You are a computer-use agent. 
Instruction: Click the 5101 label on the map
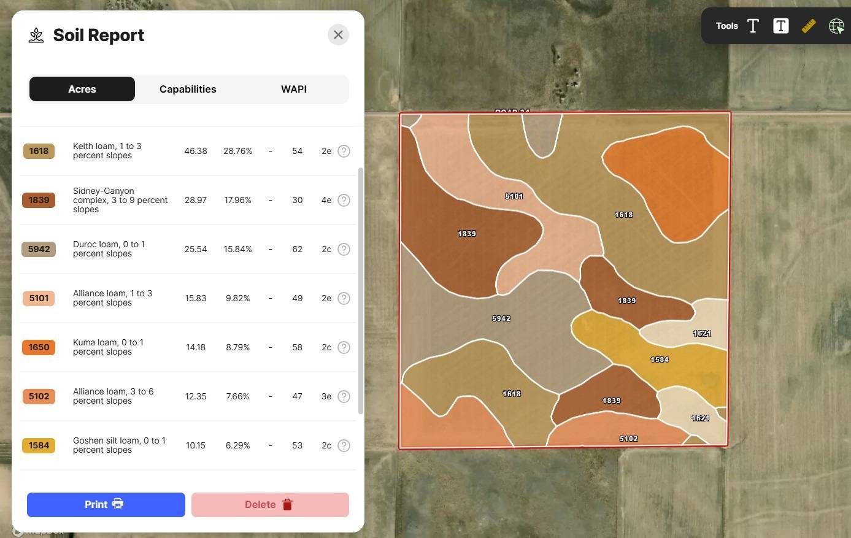coord(514,196)
